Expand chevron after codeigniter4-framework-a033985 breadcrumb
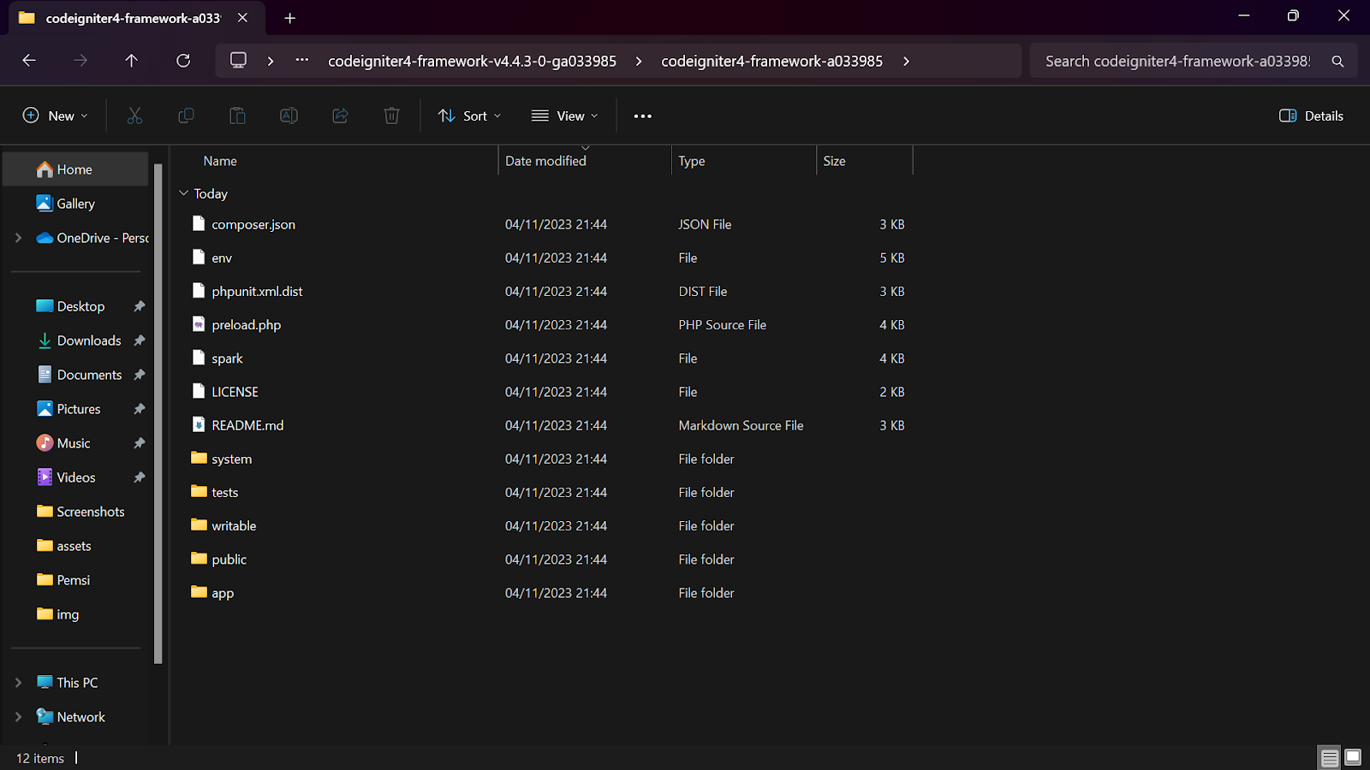The height and width of the screenshot is (770, 1370). point(906,61)
